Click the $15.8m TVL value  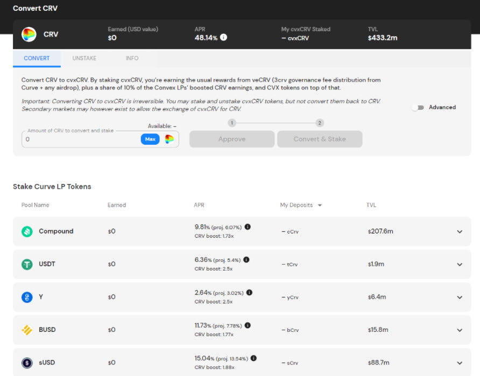378,330
